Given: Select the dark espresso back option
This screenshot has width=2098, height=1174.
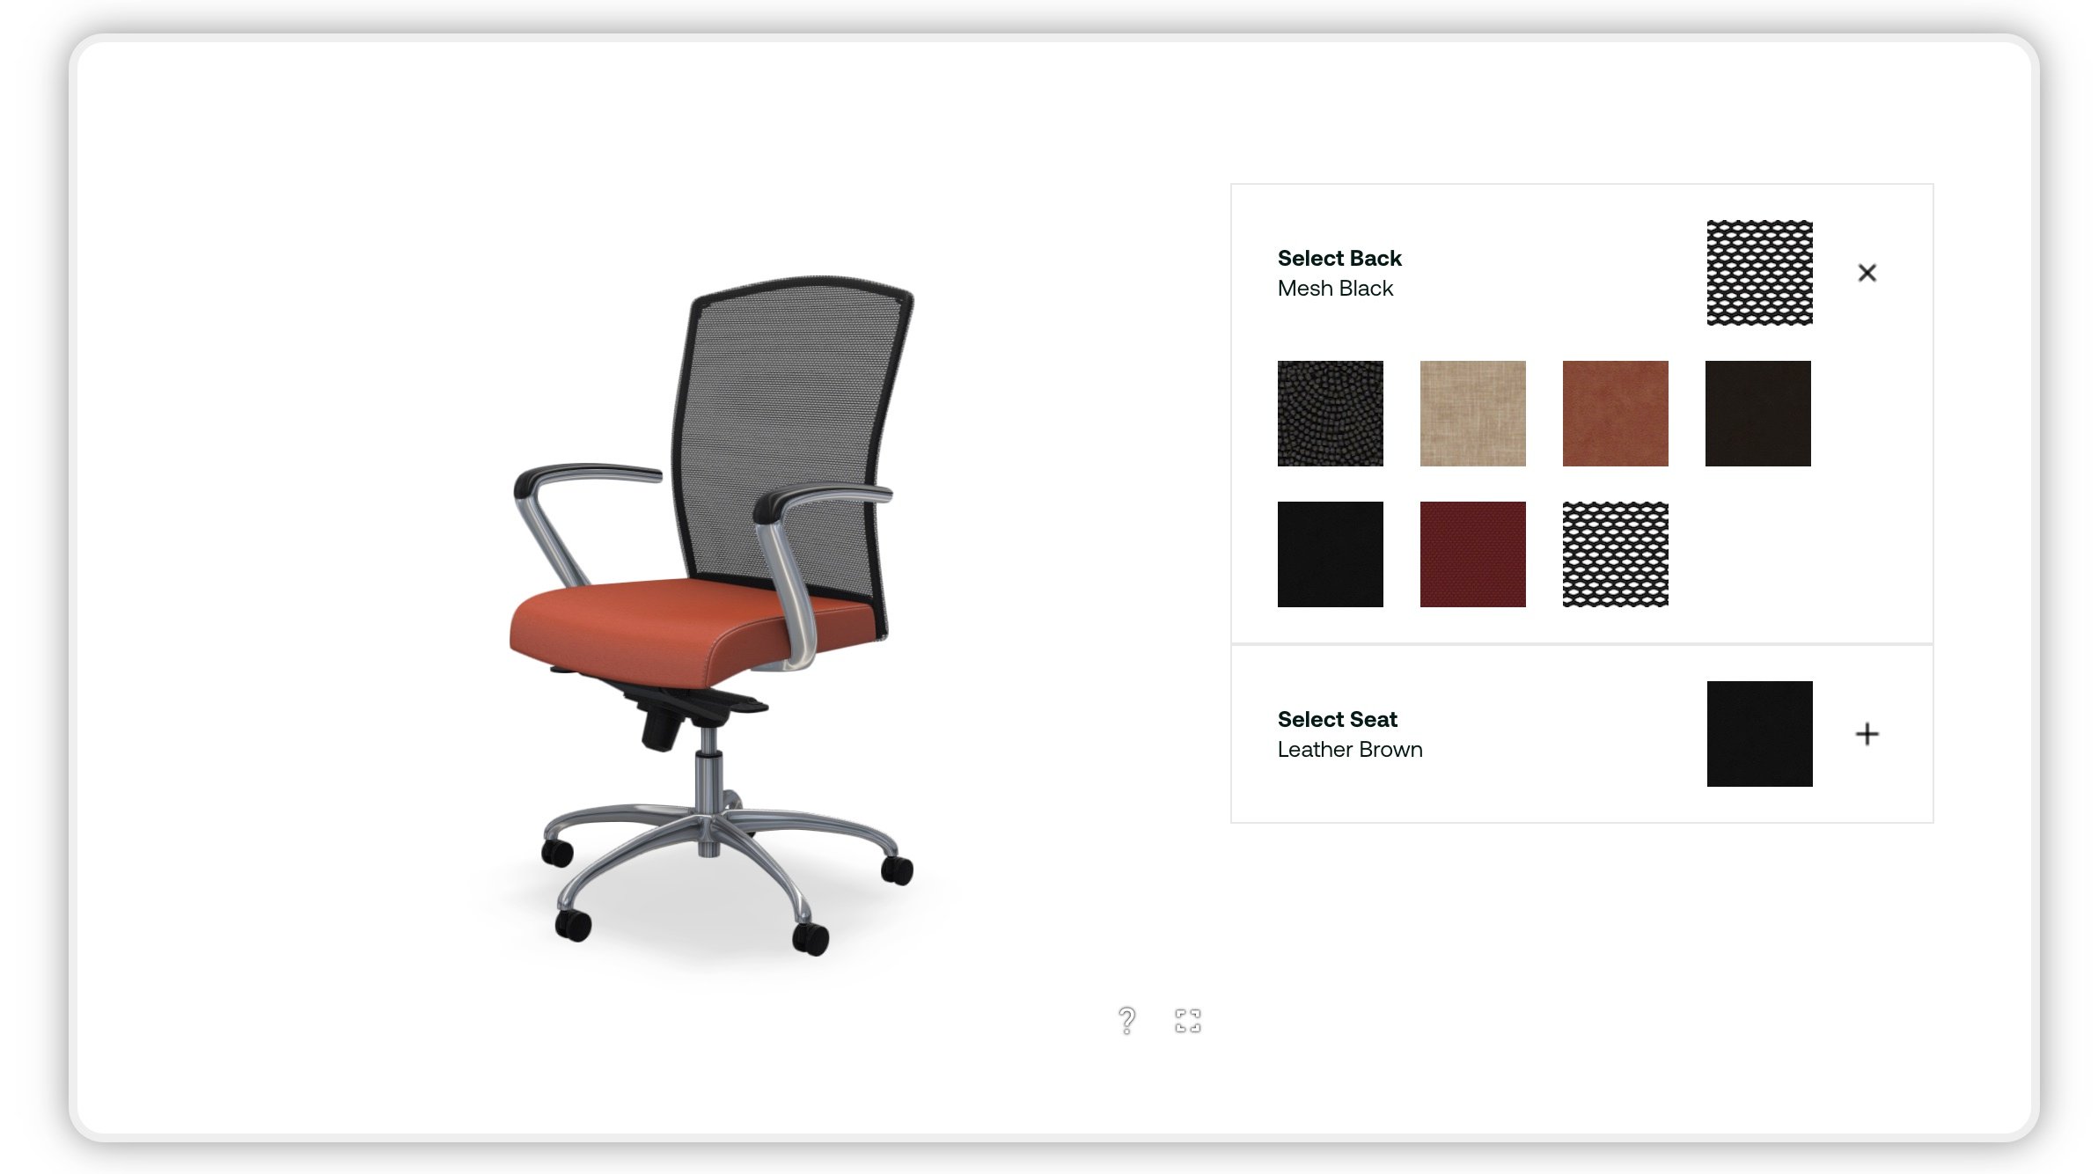Looking at the screenshot, I should point(1758,414).
